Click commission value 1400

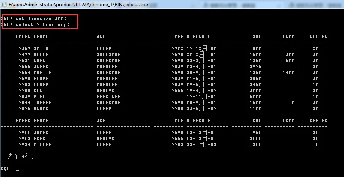(289, 72)
